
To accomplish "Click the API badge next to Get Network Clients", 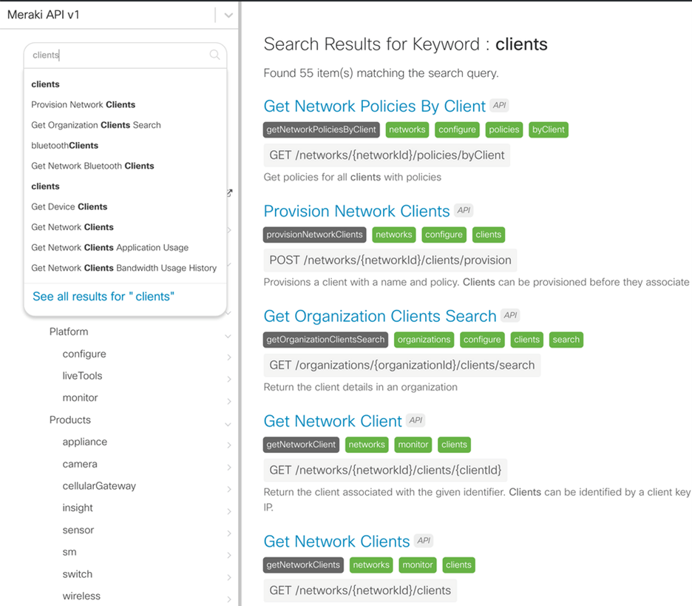I will click(x=423, y=541).
